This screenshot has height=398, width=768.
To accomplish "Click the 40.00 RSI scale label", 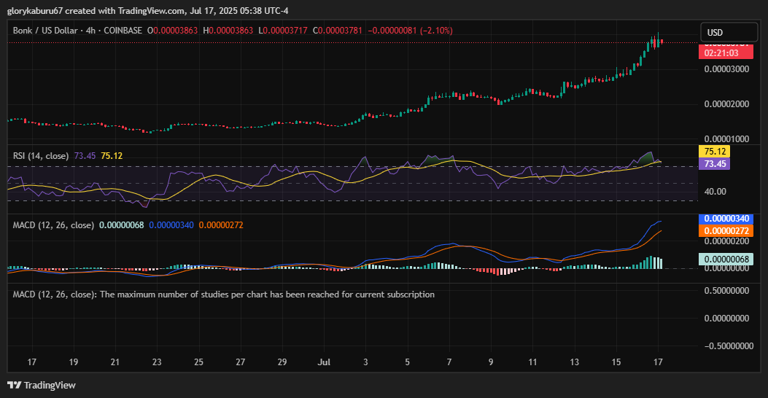I will tap(715, 192).
